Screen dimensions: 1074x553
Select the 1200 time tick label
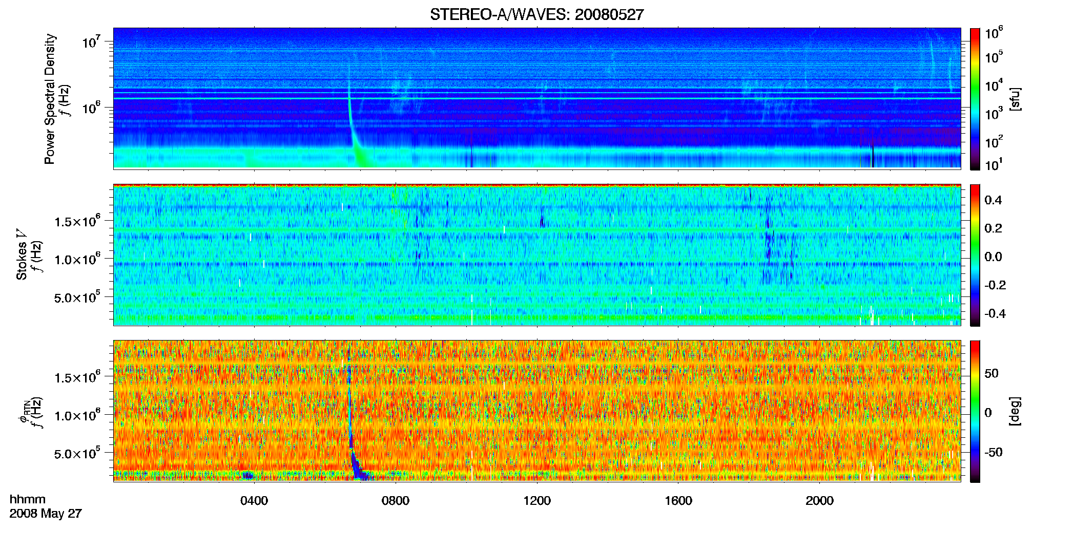tap(537, 501)
